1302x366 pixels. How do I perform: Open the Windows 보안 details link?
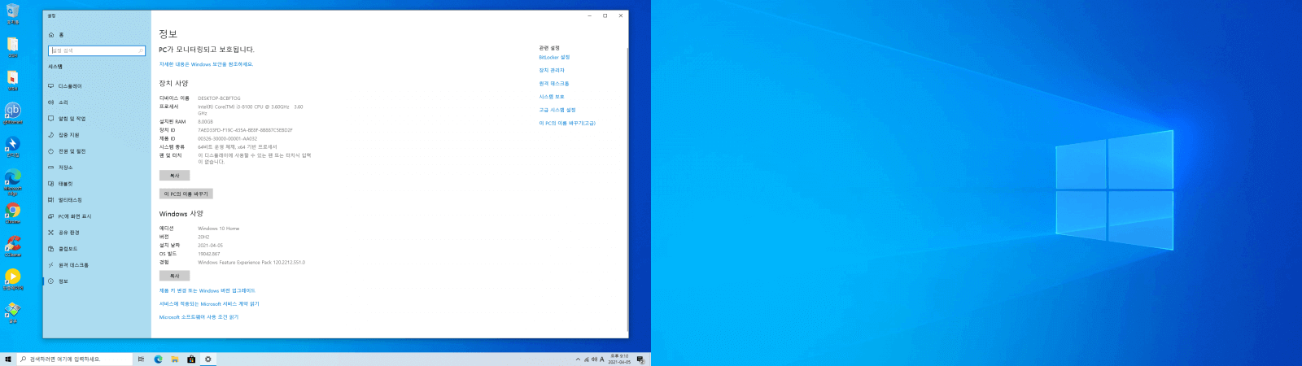(206, 64)
